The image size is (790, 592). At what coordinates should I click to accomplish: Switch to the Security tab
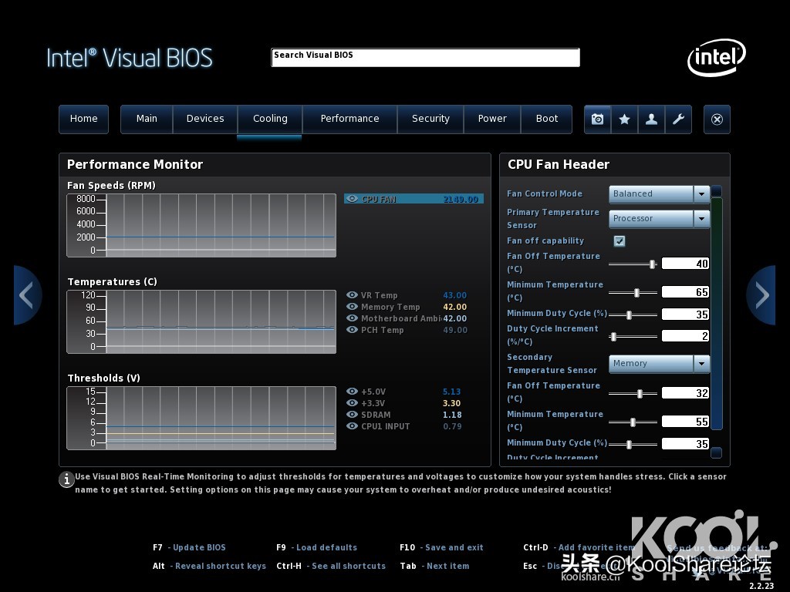[430, 119]
